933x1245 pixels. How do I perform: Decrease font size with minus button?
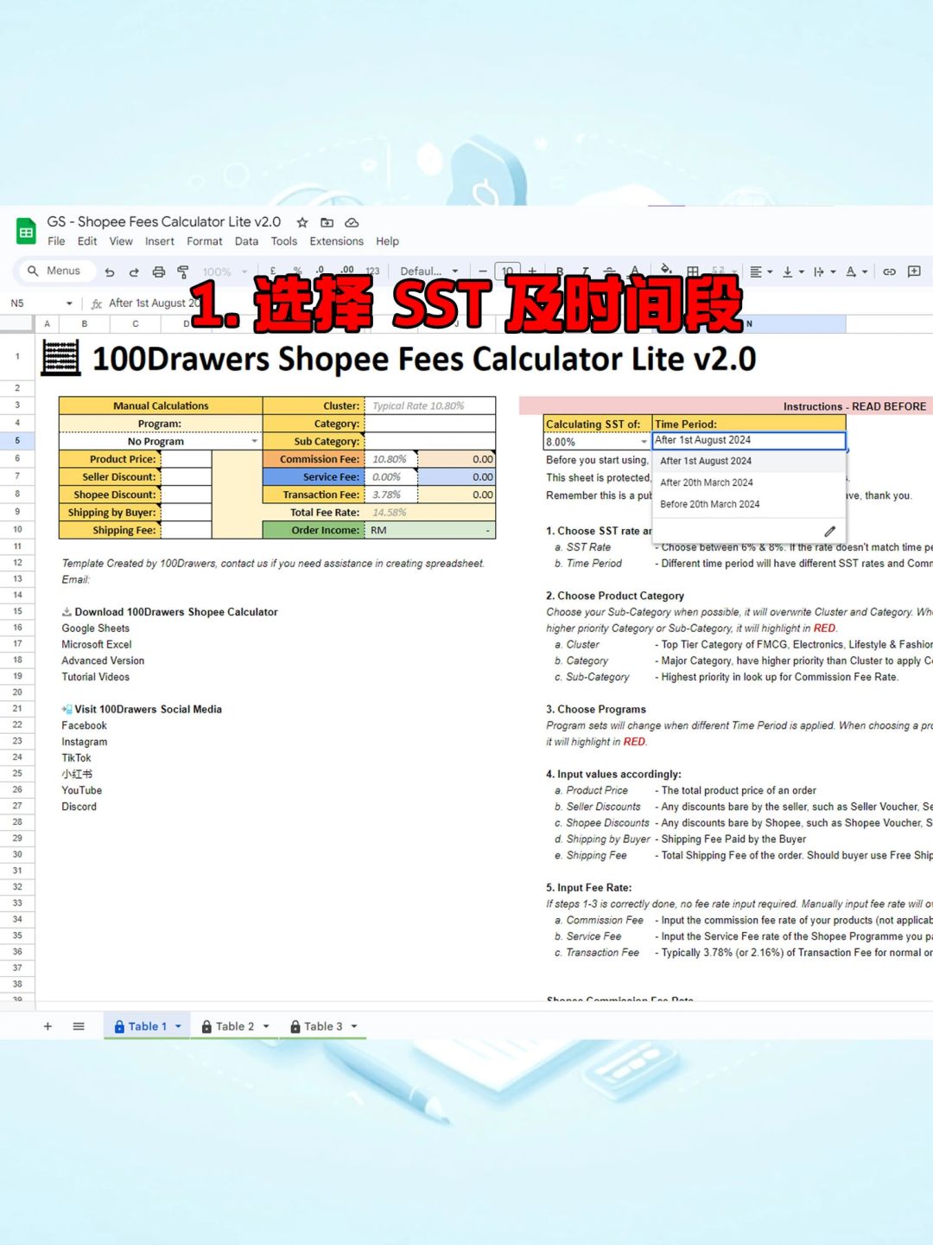pyautogui.click(x=483, y=271)
